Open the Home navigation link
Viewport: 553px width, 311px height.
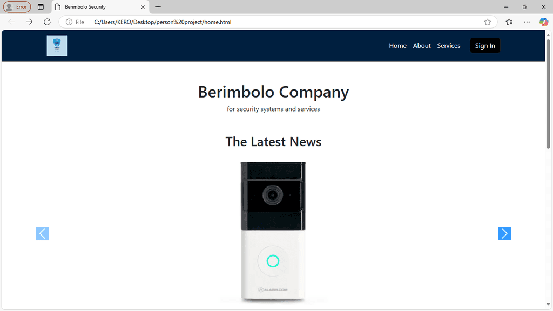coord(398,46)
